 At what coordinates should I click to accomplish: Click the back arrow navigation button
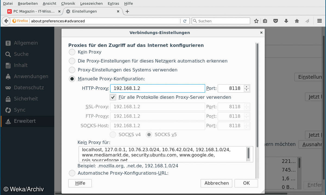[6, 21]
